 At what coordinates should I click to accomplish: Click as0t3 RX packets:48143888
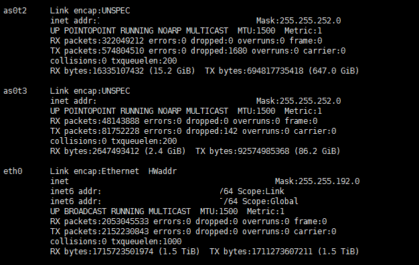(94, 121)
